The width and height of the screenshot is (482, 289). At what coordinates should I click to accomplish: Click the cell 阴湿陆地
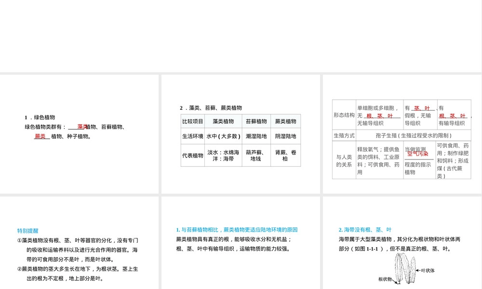[285, 136]
